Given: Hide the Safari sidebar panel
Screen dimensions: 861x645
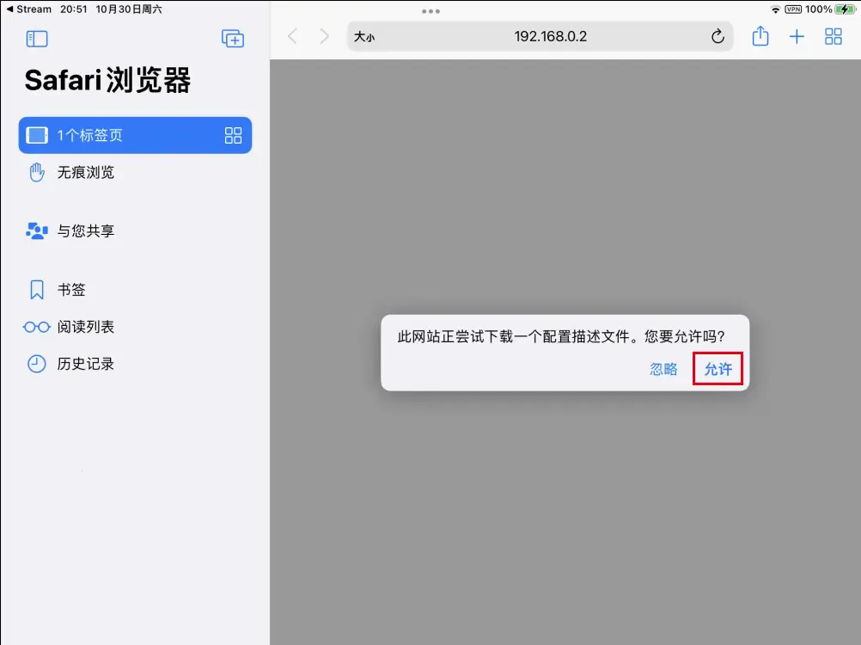Looking at the screenshot, I should (x=36, y=39).
